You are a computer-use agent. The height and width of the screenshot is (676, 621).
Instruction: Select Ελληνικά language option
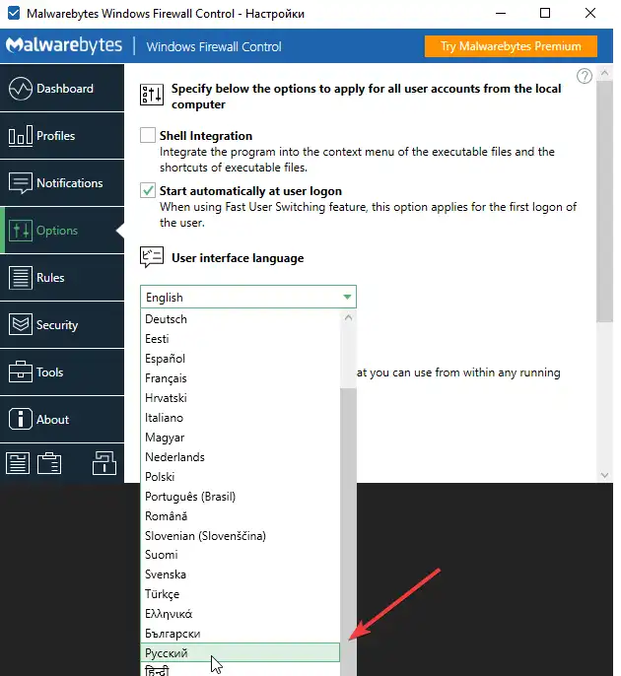(x=241, y=614)
